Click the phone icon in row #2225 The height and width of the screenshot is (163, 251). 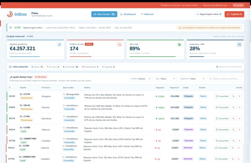pos(233,96)
